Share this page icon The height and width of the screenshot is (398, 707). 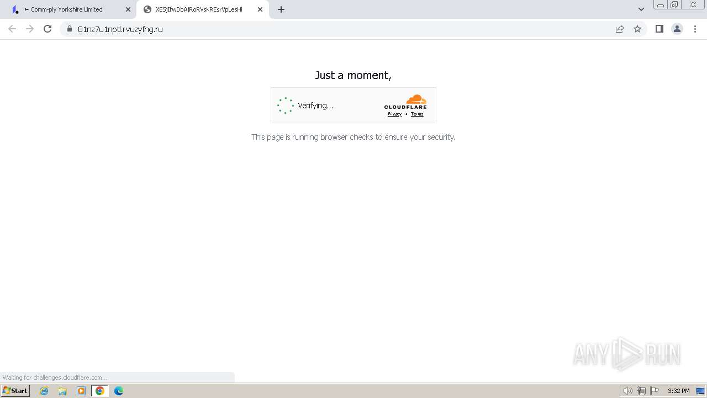pos(620,29)
